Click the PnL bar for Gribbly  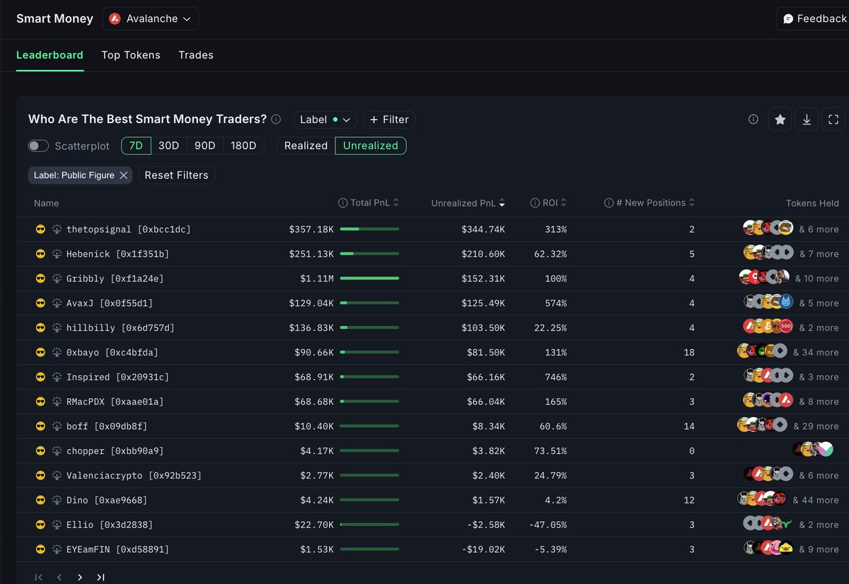(369, 279)
